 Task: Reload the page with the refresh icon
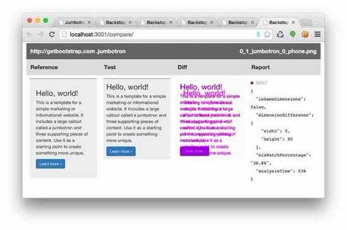[52, 34]
